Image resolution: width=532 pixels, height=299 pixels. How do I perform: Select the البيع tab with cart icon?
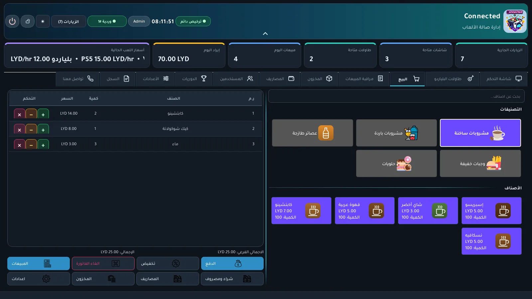click(407, 79)
